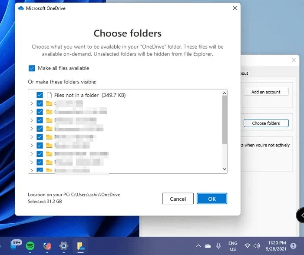304x255 pixels.
Task: Click the speaker volume tray icon
Action: 256,245
